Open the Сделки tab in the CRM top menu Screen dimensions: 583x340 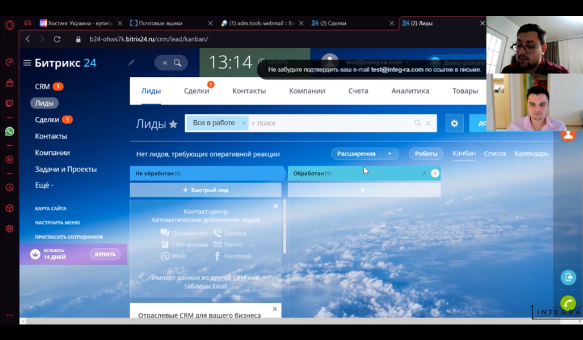coord(197,91)
